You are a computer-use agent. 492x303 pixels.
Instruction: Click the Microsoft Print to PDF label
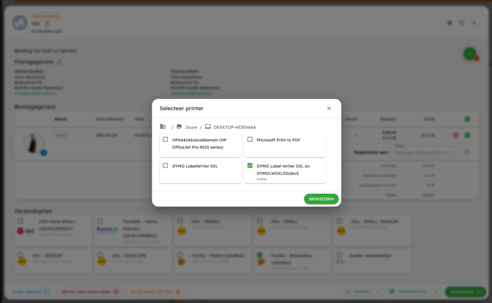click(278, 140)
